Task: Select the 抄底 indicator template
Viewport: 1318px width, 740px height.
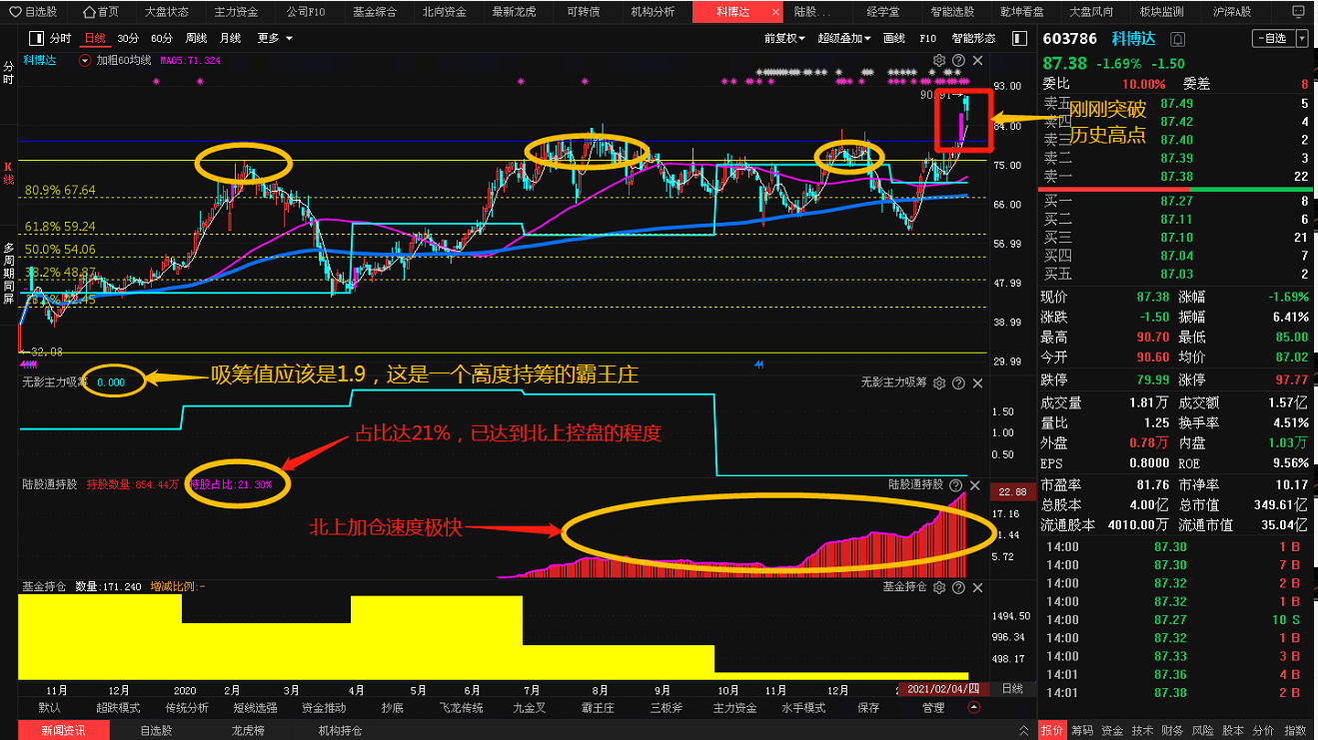Action: click(x=393, y=707)
